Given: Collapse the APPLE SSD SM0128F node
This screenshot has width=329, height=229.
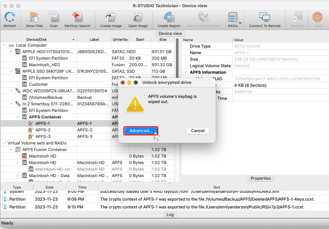Looking at the screenshot, I should tap(11, 71).
